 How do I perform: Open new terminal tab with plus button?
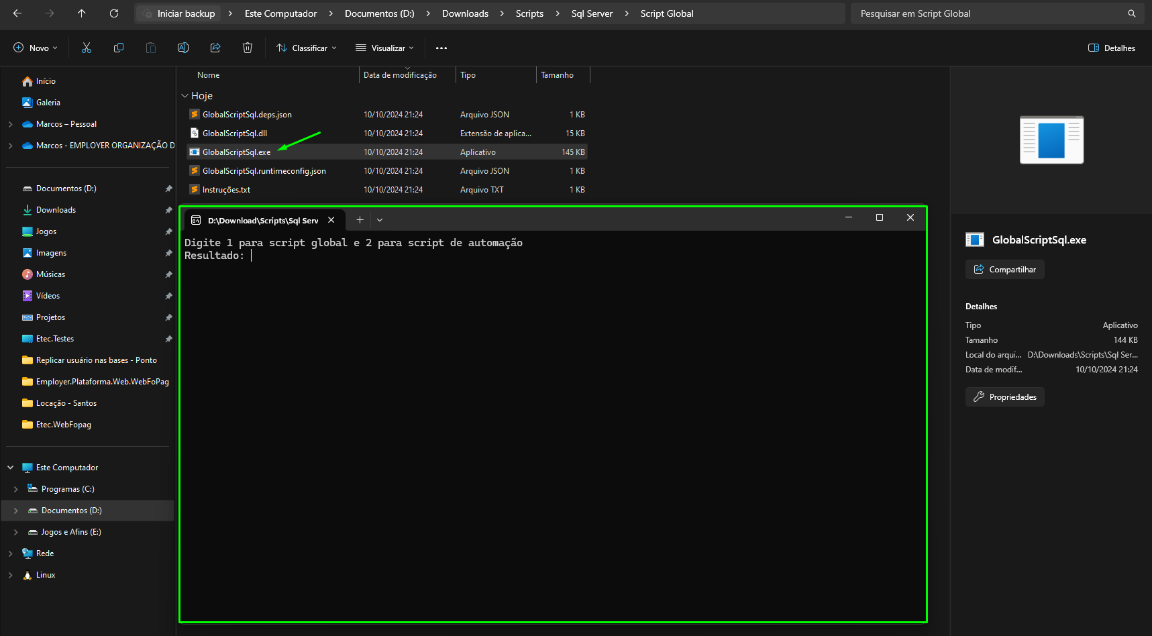tap(360, 219)
